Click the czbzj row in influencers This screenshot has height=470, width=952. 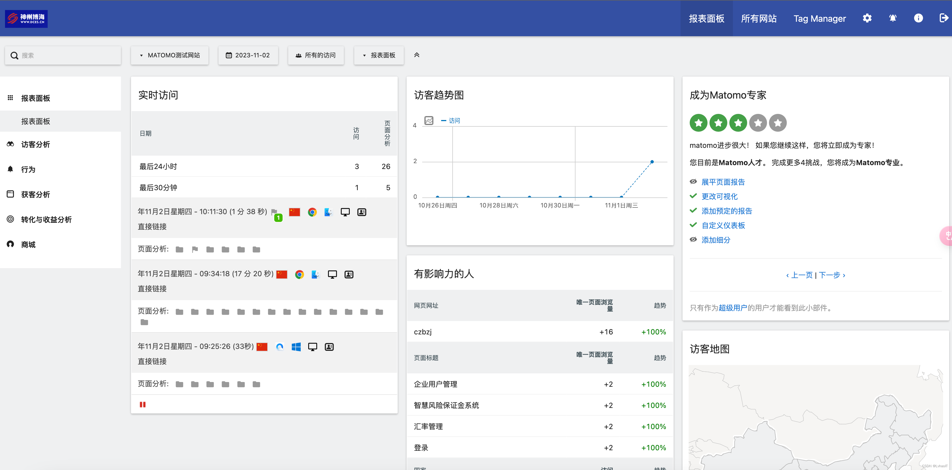540,332
